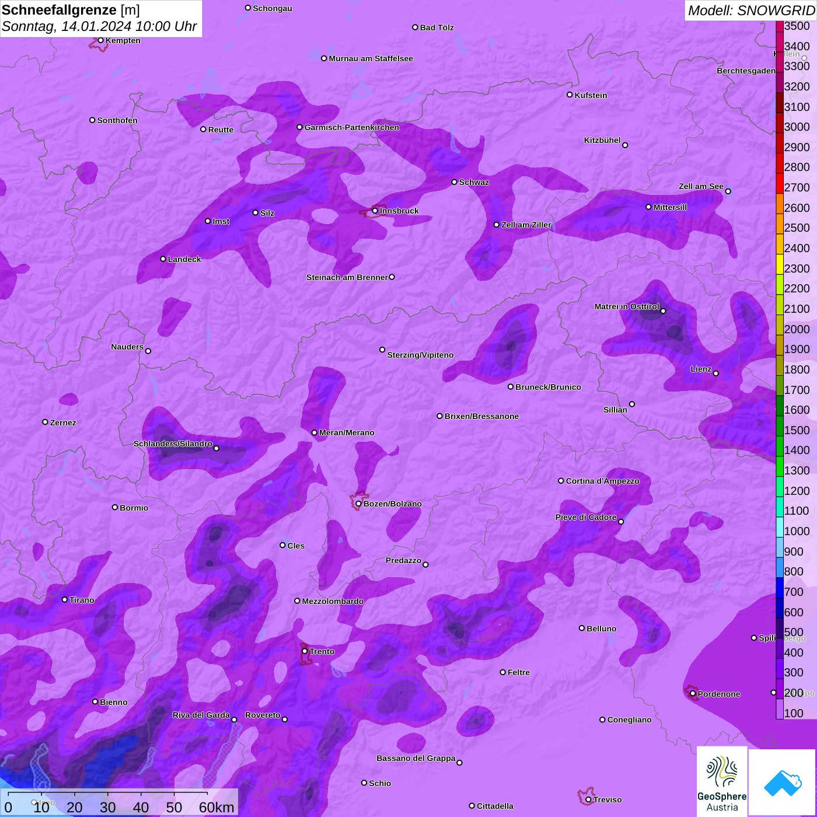817x817 pixels.
Task: Select the Pordenone marker dot
Action: [x=693, y=693]
